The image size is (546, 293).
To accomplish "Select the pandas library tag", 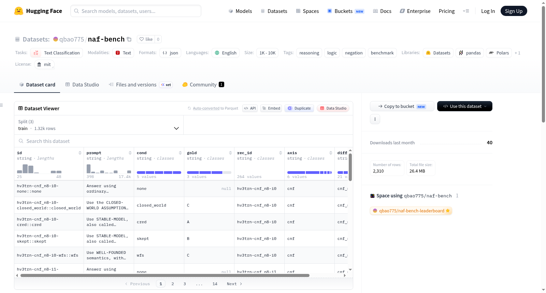I will (x=470, y=53).
